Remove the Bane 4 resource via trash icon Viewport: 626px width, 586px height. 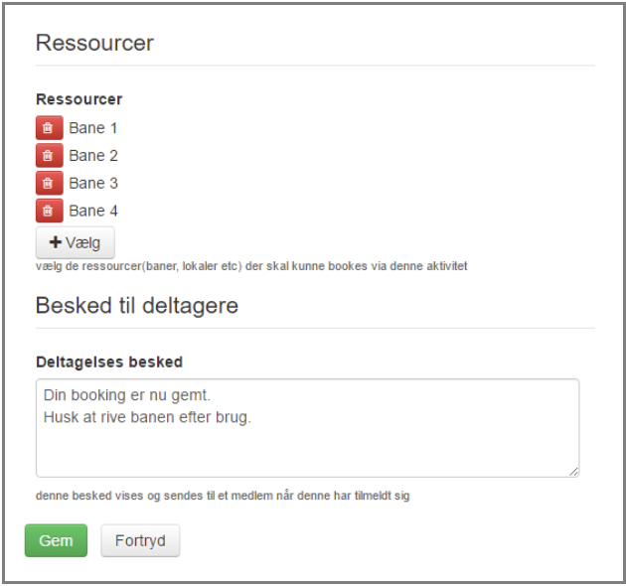pyautogui.click(x=49, y=211)
